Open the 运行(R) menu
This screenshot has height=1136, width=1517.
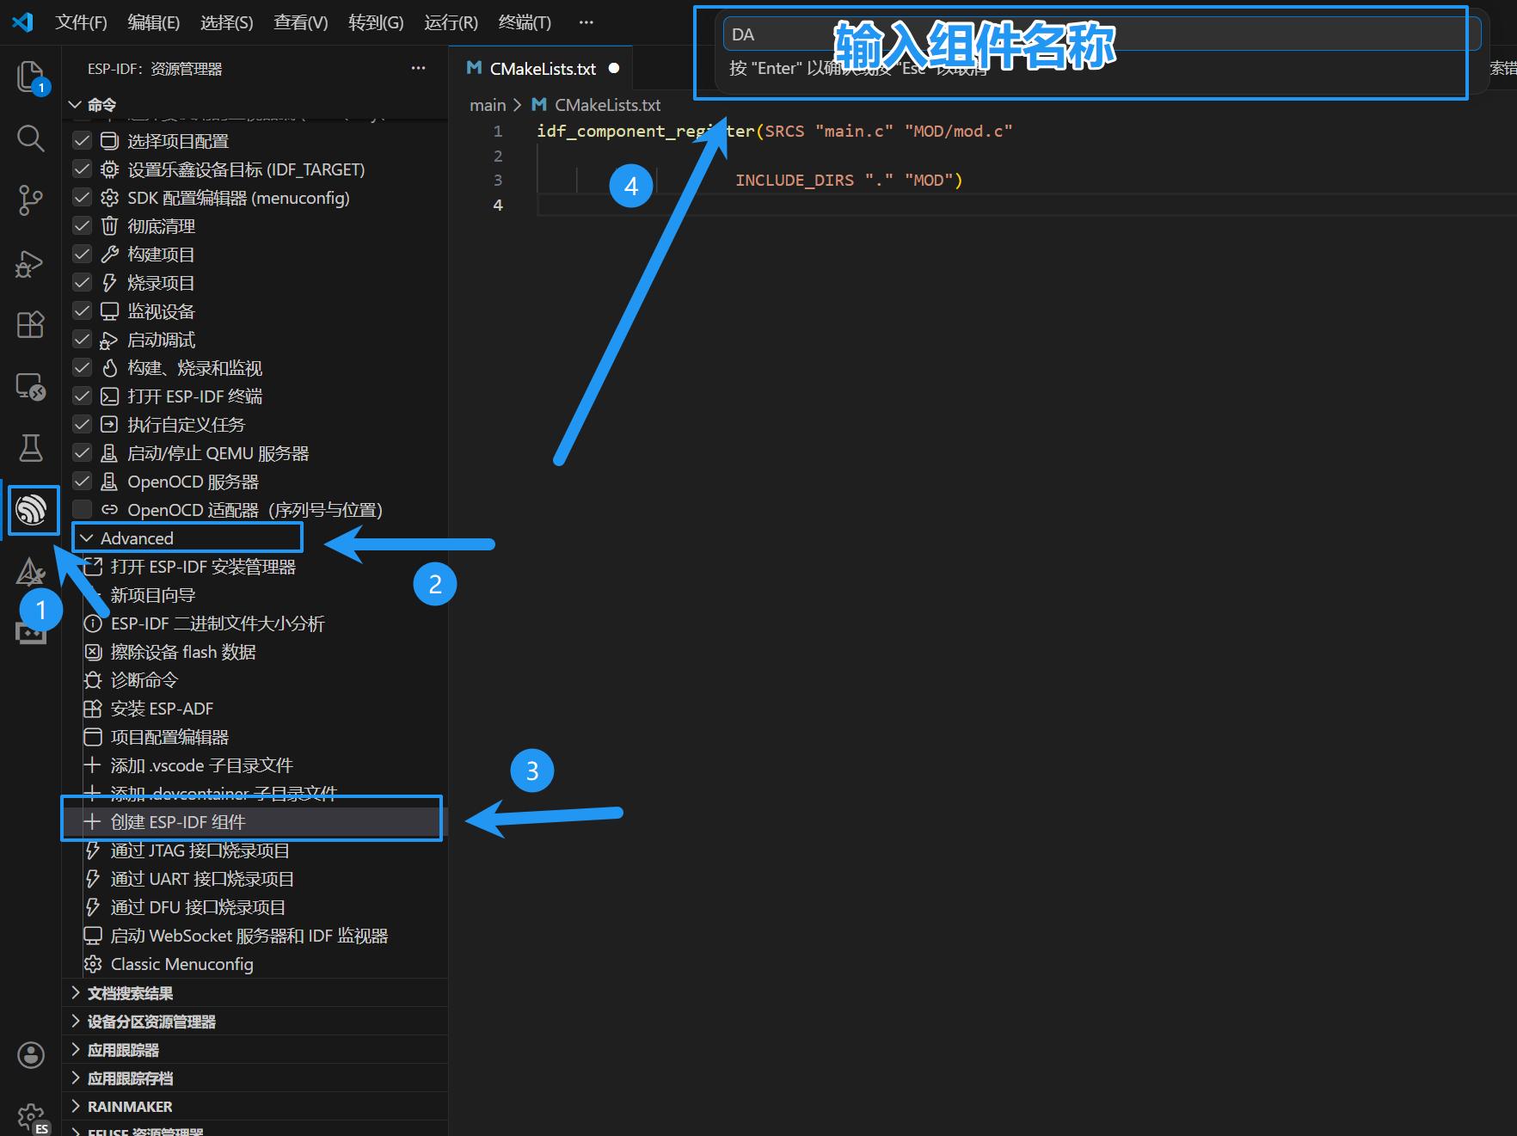pos(451,22)
